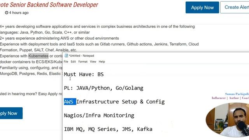
Task: Click the 'MongoDB, Postgres, Redis, Elastic' line
Action: coord(31,73)
